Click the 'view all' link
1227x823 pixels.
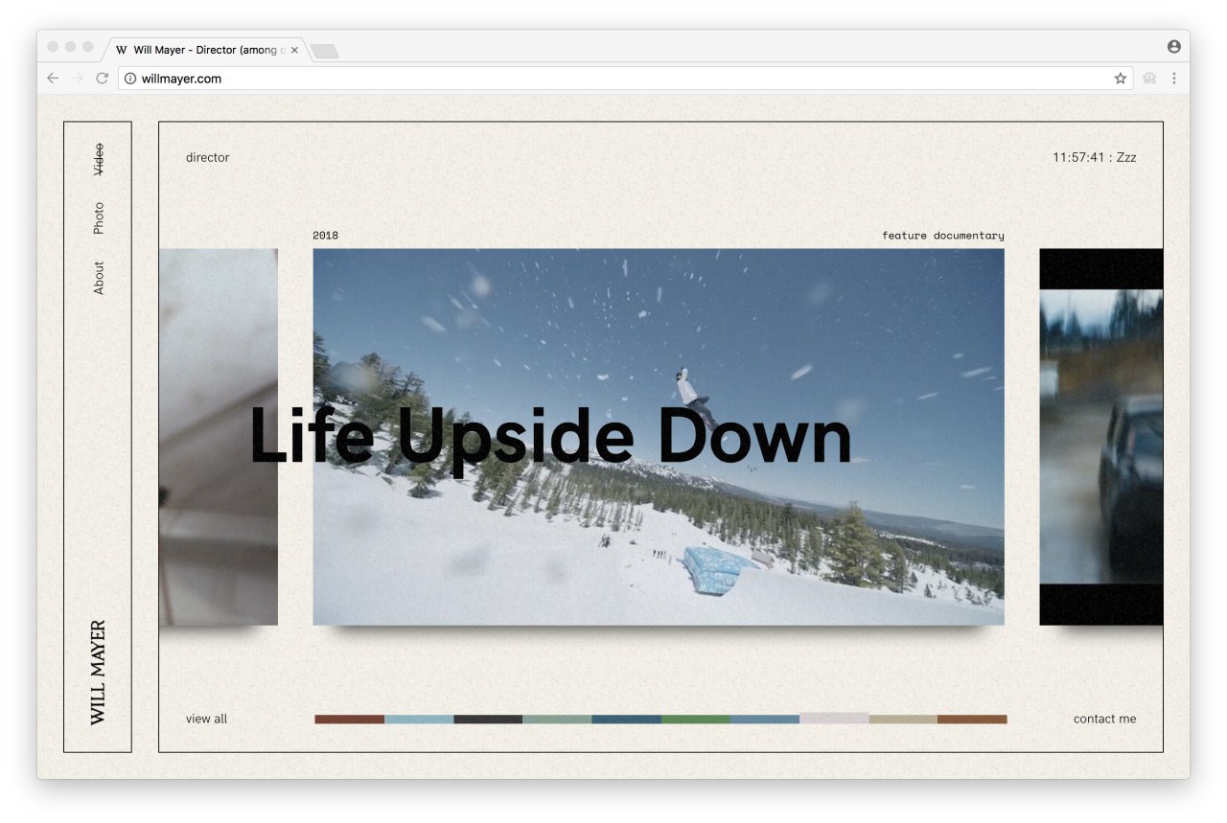coord(206,719)
